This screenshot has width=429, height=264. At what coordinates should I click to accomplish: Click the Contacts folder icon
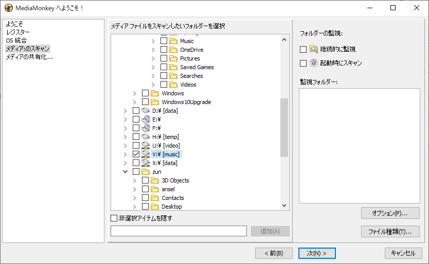point(155,198)
